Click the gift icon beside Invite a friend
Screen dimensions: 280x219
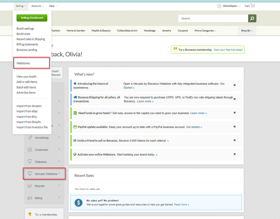tap(75, 140)
